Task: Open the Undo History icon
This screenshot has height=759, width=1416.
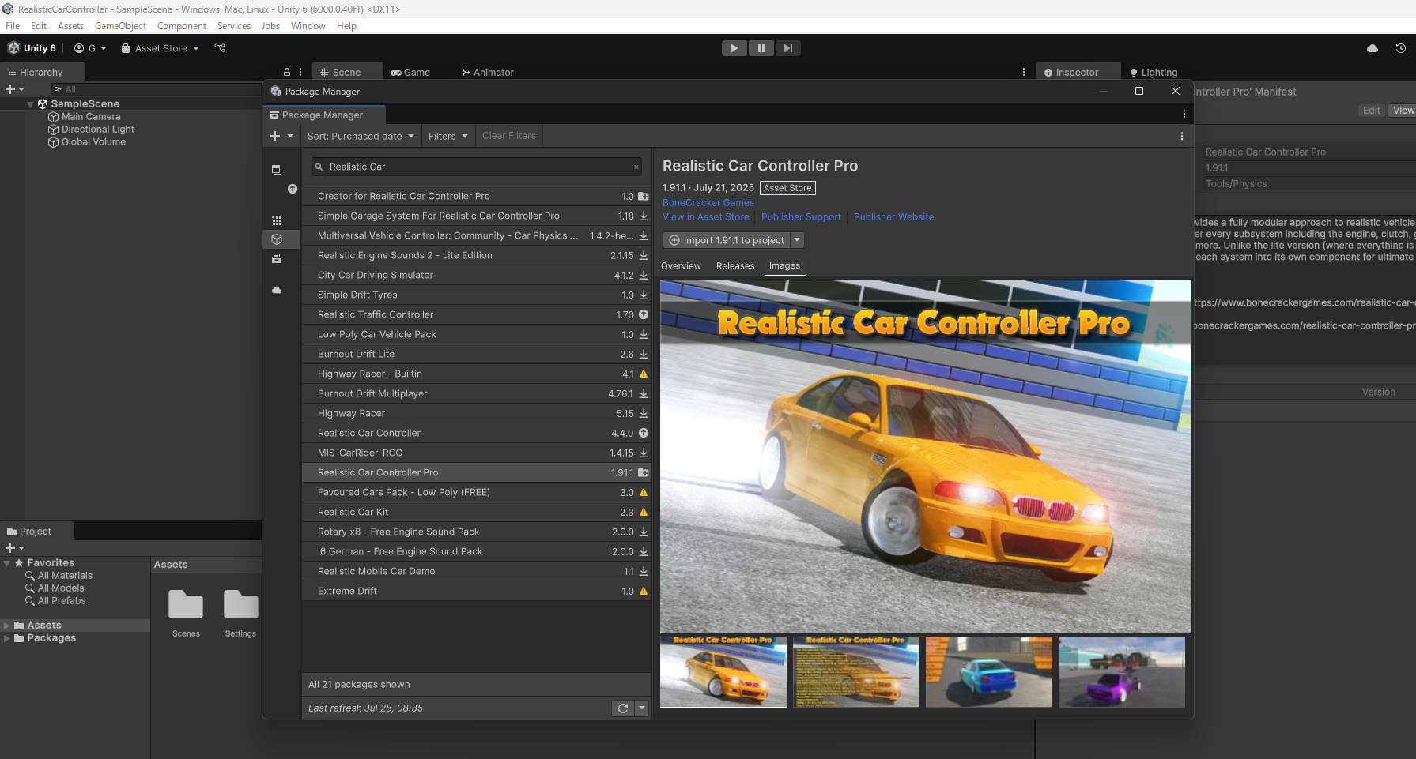Action: click(x=1400, y=48)
